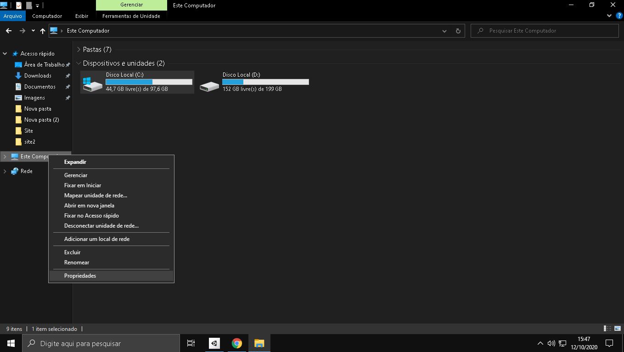Choose Propriedades in the context menu

point(80,276)
